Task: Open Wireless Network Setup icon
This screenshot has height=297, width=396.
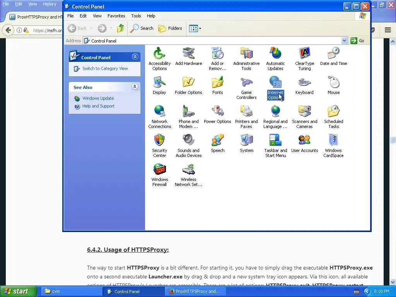Action: point(188,175)
